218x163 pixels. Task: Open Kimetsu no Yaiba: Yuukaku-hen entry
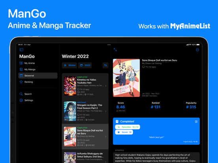pyautogui.click(x=85, y=86)
